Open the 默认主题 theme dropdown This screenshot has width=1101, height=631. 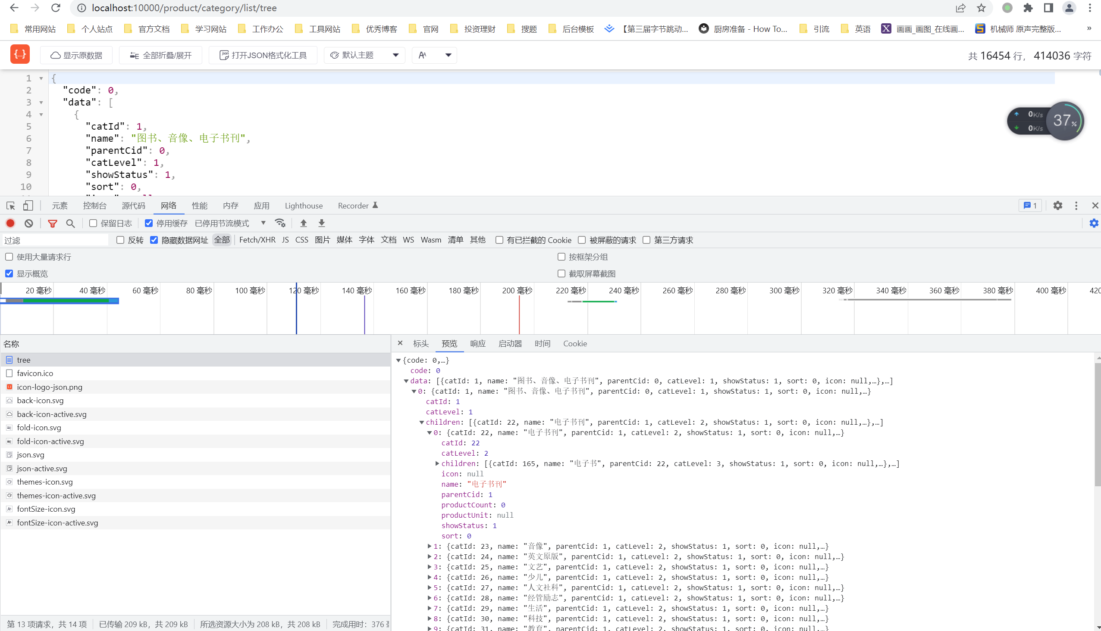(364, 55)
